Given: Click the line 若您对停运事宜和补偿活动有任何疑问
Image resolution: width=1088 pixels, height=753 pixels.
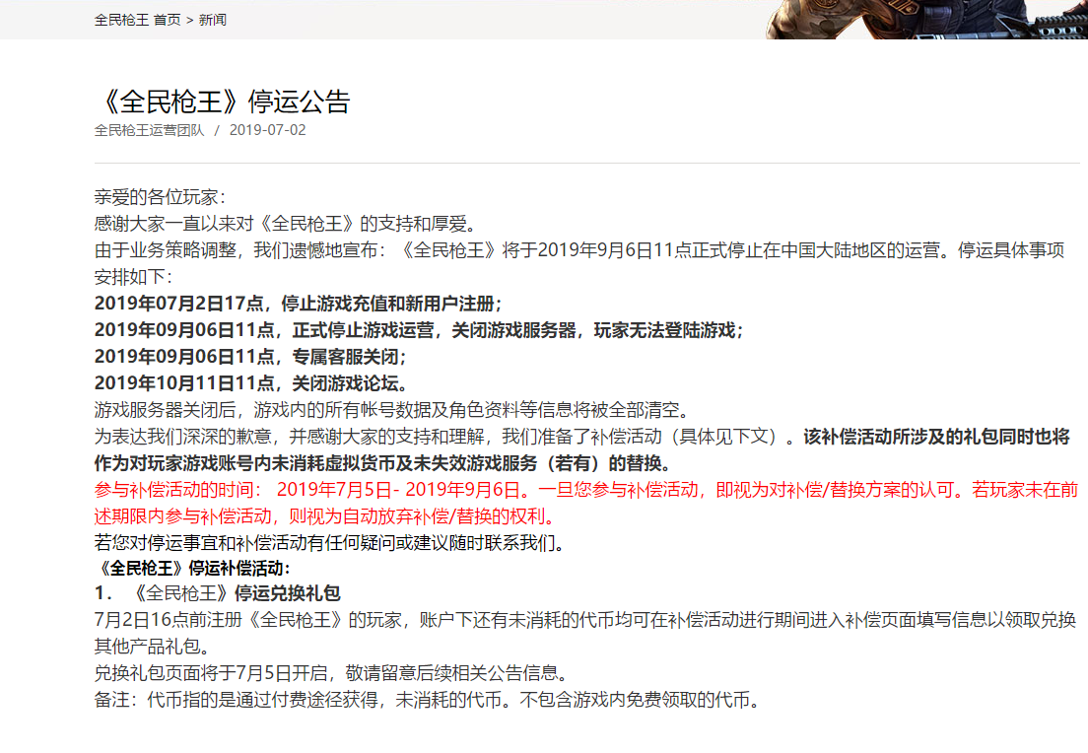Looking at the screenshot, I should point(331,542).
